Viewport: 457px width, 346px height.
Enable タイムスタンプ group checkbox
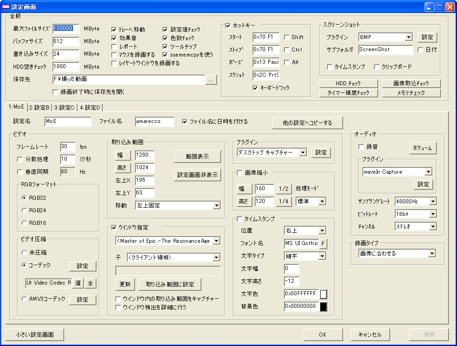[x=239, y=219]
